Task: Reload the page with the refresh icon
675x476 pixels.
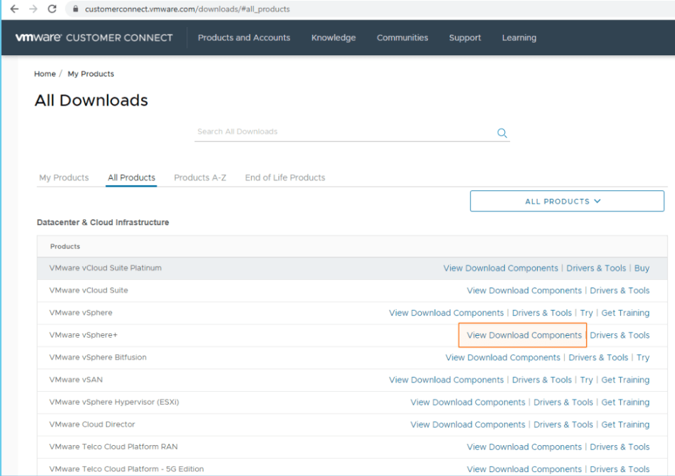Action: pyautogui.click(x=53, y=9)
